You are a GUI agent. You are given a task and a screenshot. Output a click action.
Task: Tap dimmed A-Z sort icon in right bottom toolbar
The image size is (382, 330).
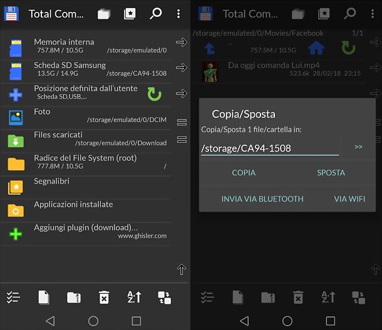(x=328, y=297)
